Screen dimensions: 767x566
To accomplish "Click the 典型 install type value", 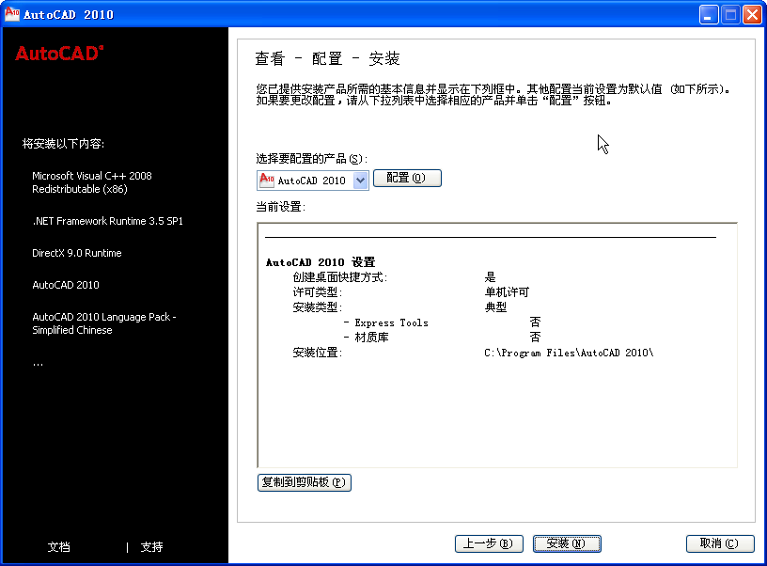I will click(495, 307).
